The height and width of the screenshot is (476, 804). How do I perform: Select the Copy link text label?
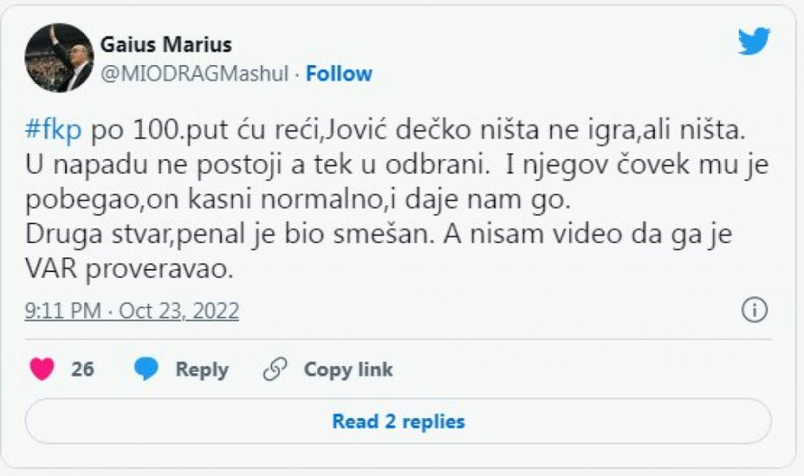pyautogui.click(x=348, y=369)
